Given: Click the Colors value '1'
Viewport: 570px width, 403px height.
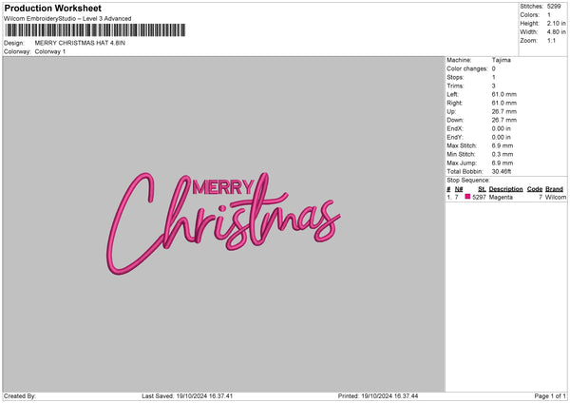Looking at the screenshot, I should click(549, 15).
